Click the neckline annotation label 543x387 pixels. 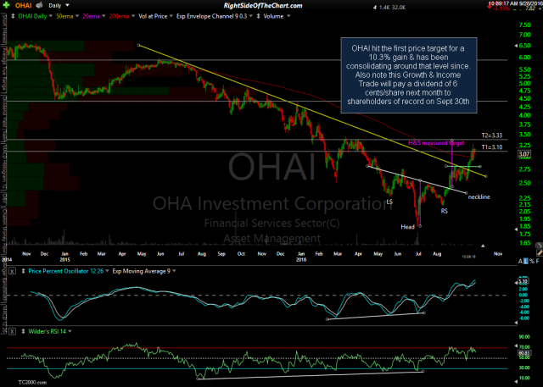[479, 197]
